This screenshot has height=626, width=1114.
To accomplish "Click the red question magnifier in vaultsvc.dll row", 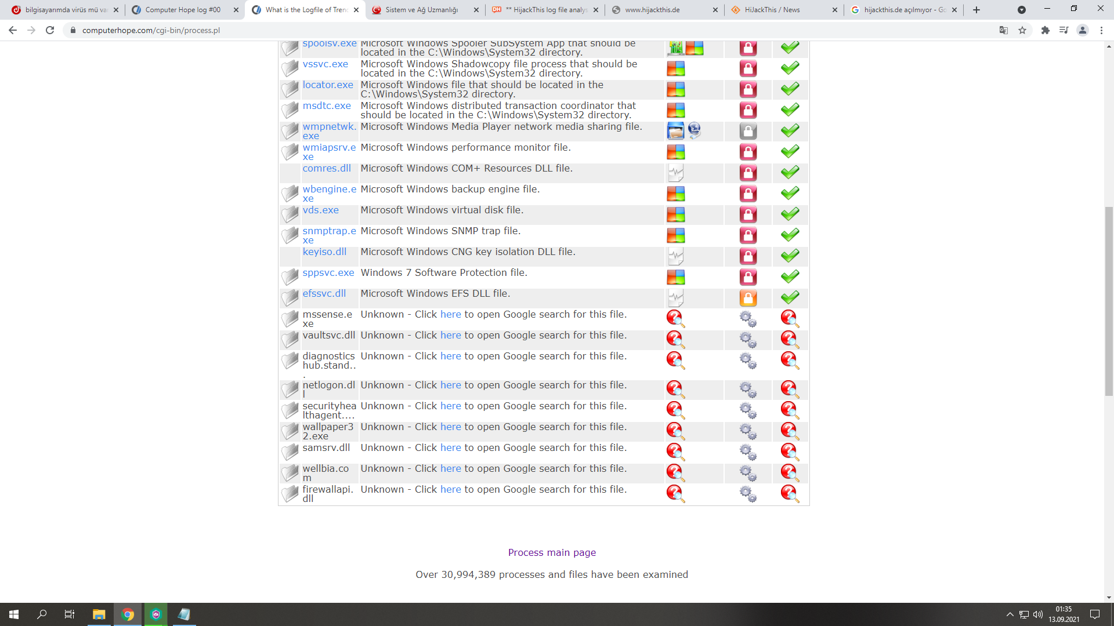I will point(675,340).
